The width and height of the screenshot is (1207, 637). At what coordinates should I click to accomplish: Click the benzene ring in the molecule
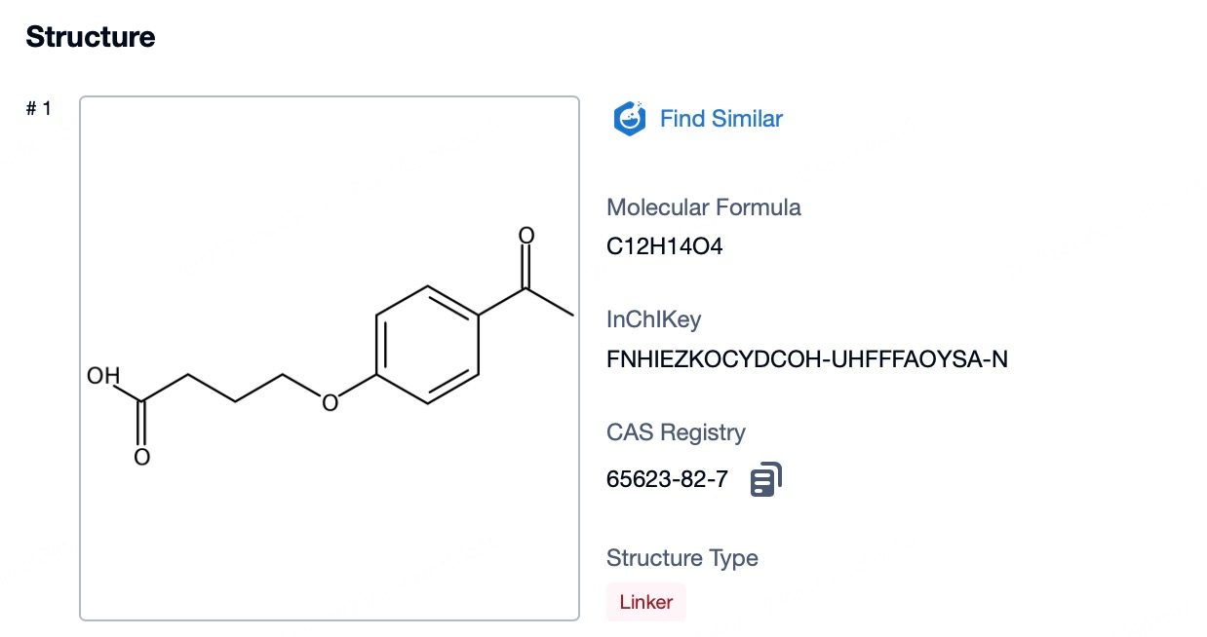pyautogui.click(x=427, y=344)
